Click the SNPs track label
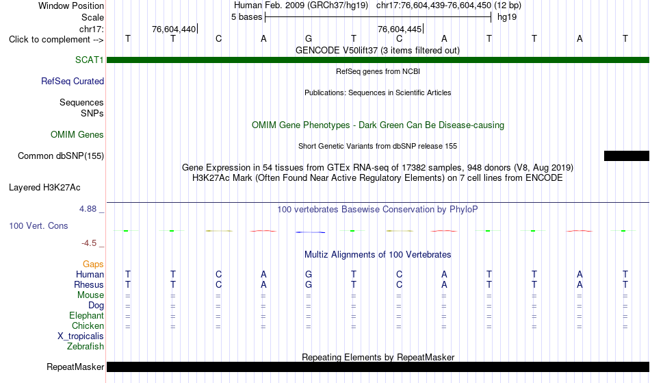Screen dimensions: 650x383 coord(92,113)
